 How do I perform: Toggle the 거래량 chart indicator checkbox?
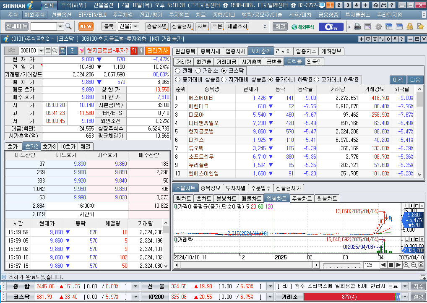[x=176, y=240]
